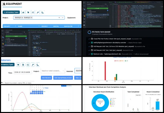Select the crossed-tools equipment icon under Materials
The width and height of the screenshot is (164, 113).
[x=23, y=65]
